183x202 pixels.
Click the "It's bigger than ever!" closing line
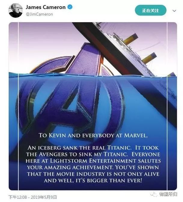[x=109, y=180]
